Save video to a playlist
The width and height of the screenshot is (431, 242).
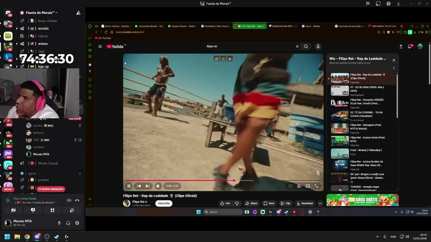tap(269, 203)
